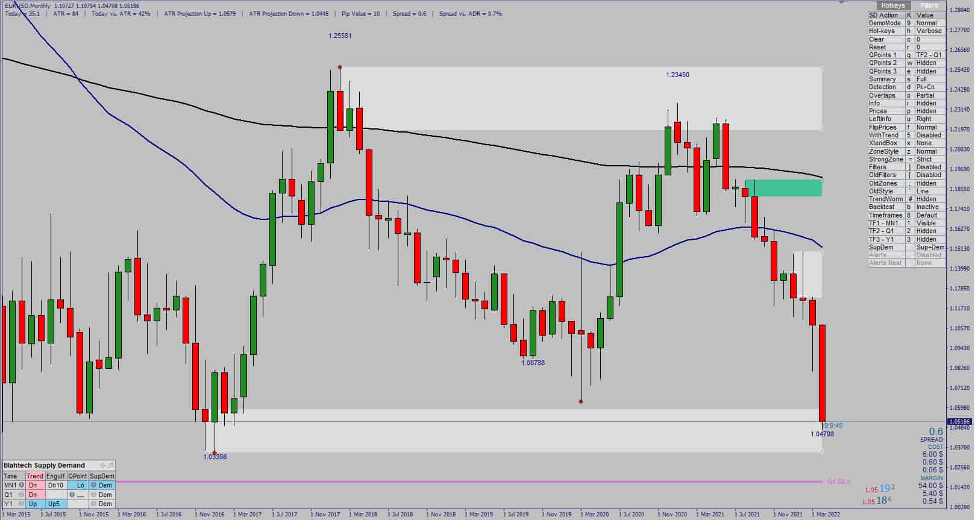Toggle TF2 - Q1 visibility label
The width and height of the screenshot is (975, 520).
[886, 231]
